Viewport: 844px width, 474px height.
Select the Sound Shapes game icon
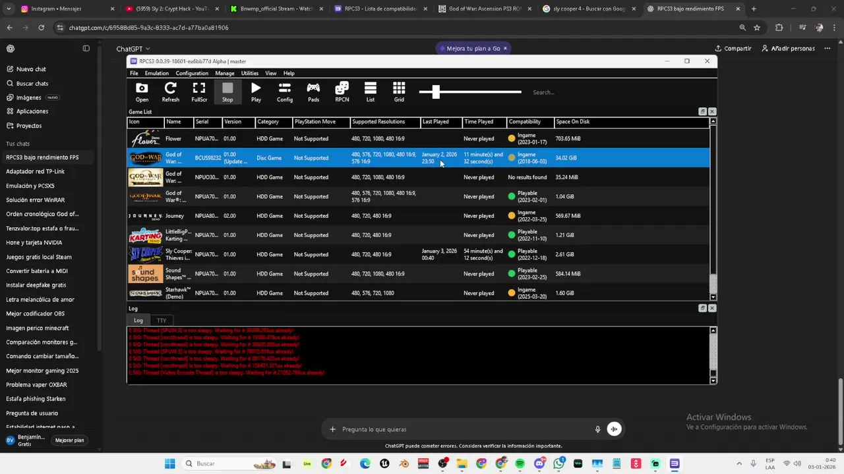pos(145,274)
